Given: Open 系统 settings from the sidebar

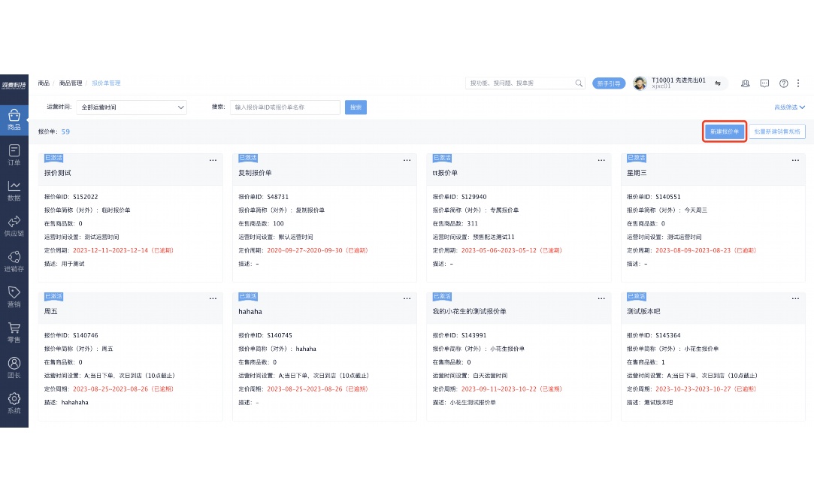Looking at the screenshot, I should point(14,401).
